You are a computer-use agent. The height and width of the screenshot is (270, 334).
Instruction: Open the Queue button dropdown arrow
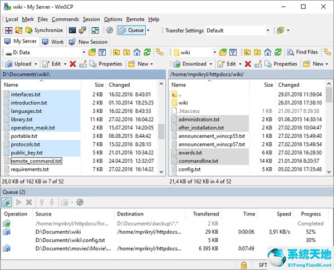(148, 31)
